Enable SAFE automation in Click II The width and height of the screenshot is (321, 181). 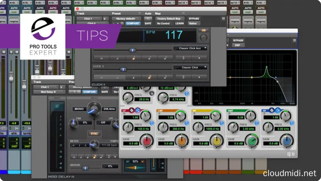[x=148, y=24]
